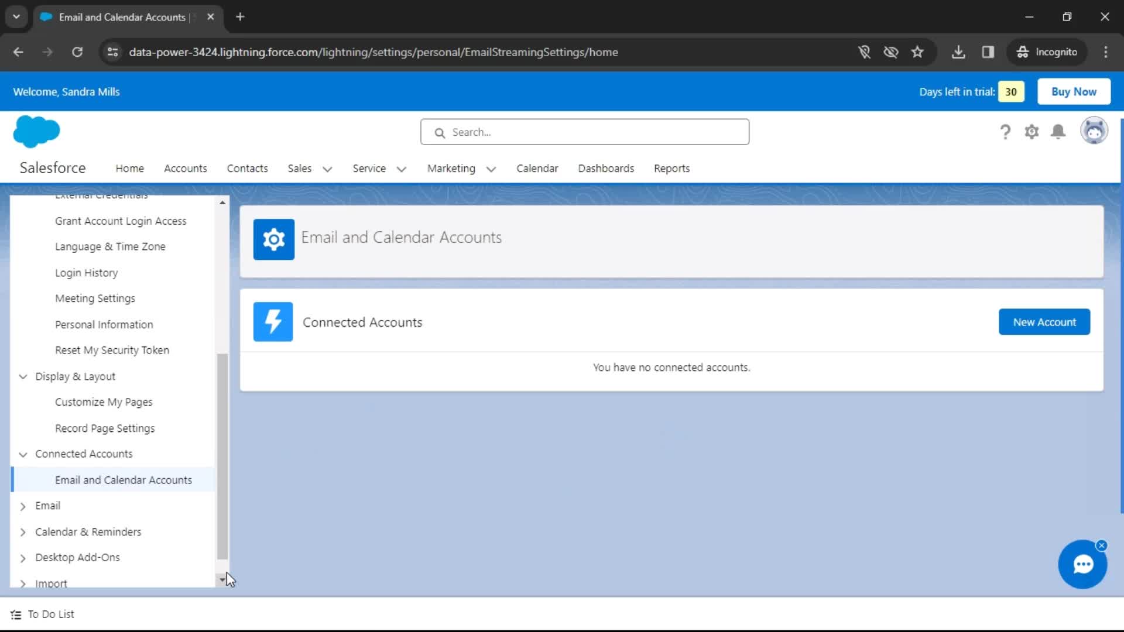Open the chat bubble in bottom right
The width and height of the screenshot is (1124, 632).
(1082, 564)
